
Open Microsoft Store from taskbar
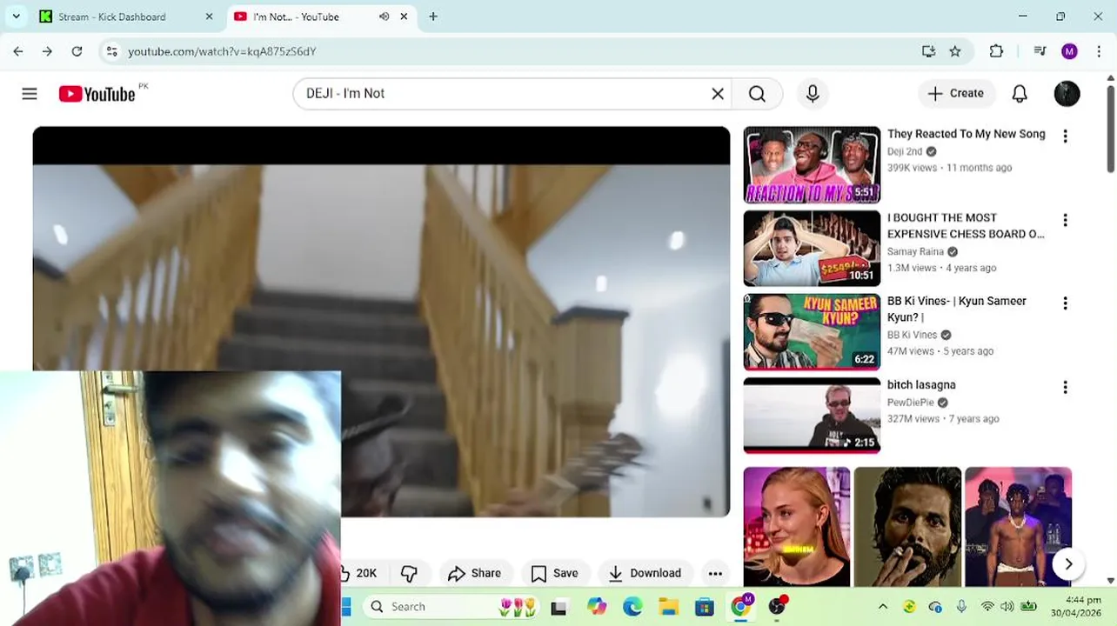(x=704, y=607)
